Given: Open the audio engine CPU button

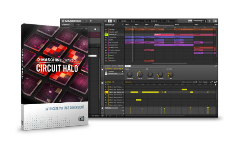Looking at the screenshot, I should tap(210, 21).
